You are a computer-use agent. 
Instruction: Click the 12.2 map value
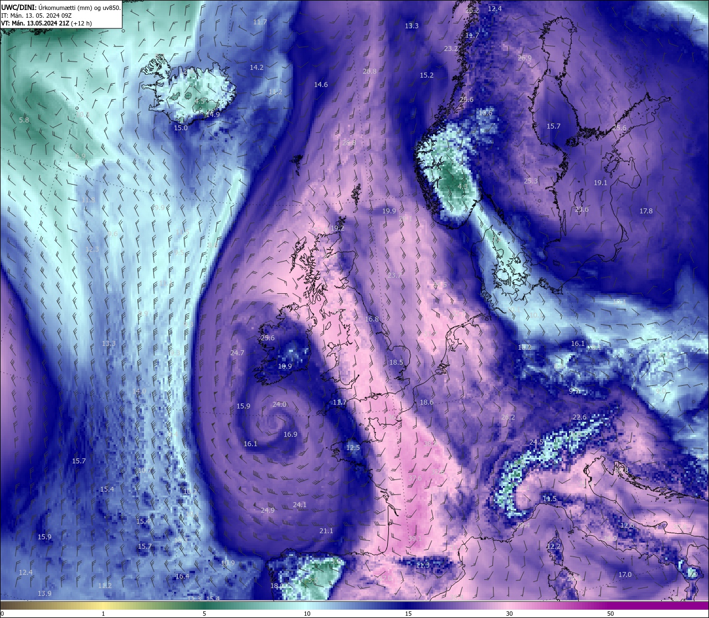(553, 546)
